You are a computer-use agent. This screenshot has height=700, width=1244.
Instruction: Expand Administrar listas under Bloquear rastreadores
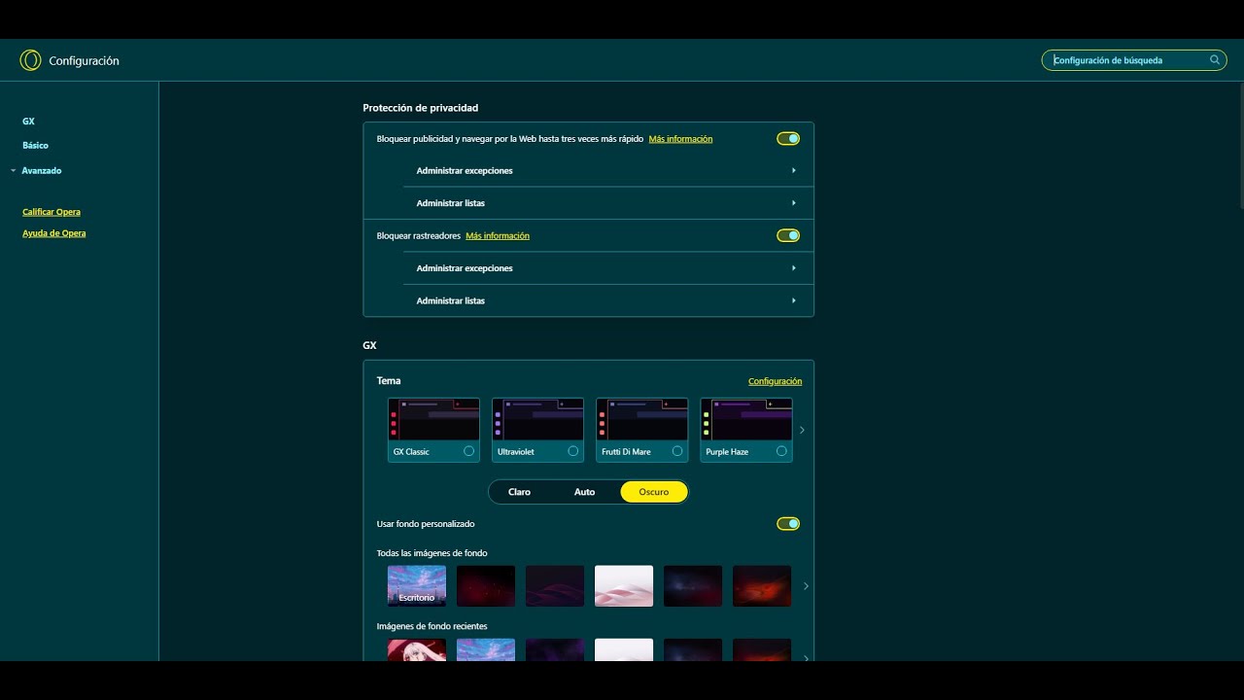(607, 300)
